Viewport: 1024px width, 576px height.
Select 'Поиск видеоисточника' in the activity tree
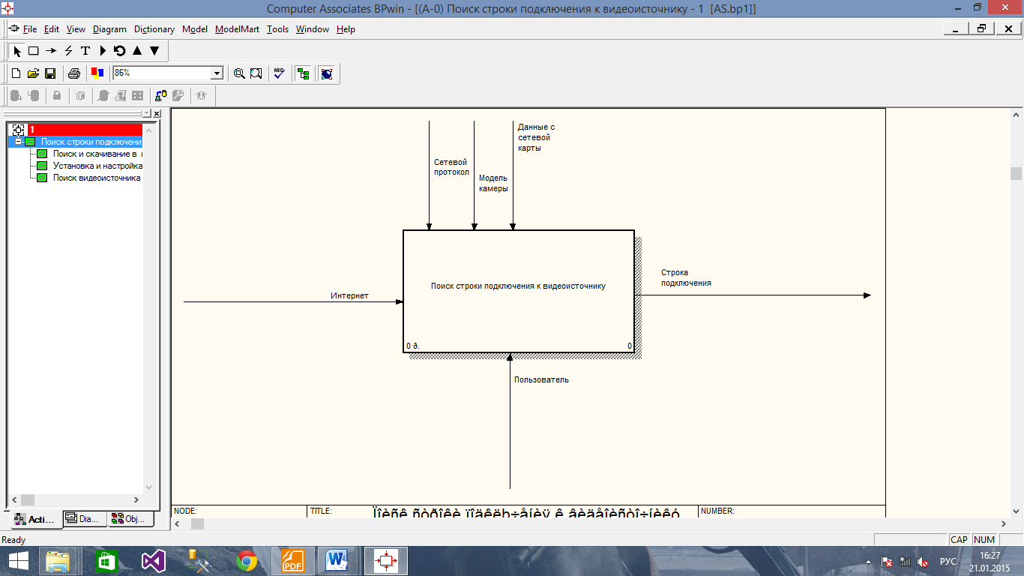[x=96, y=178]
